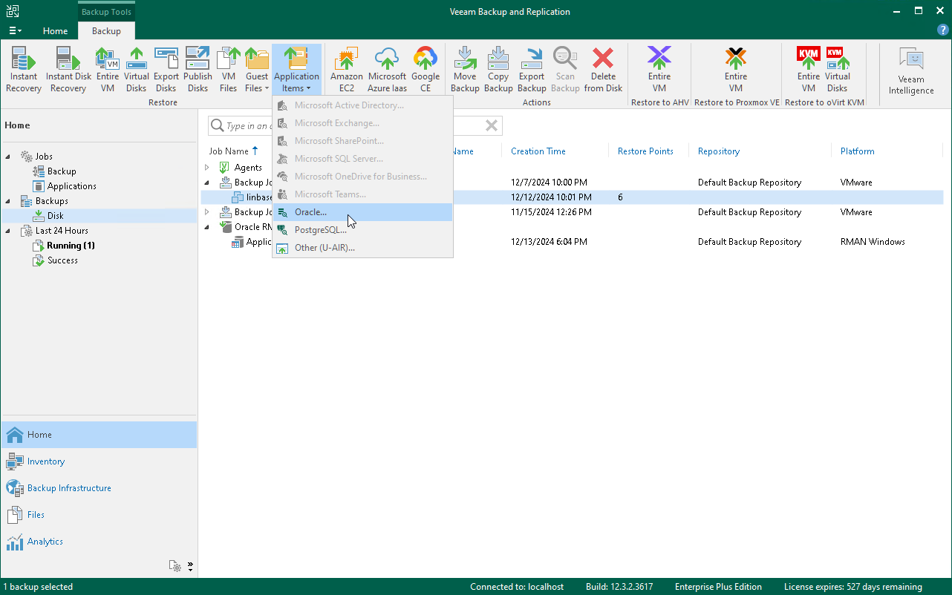Select Backup under Jobs
Screen dimensions: 952x595
(x=62, y=171)
